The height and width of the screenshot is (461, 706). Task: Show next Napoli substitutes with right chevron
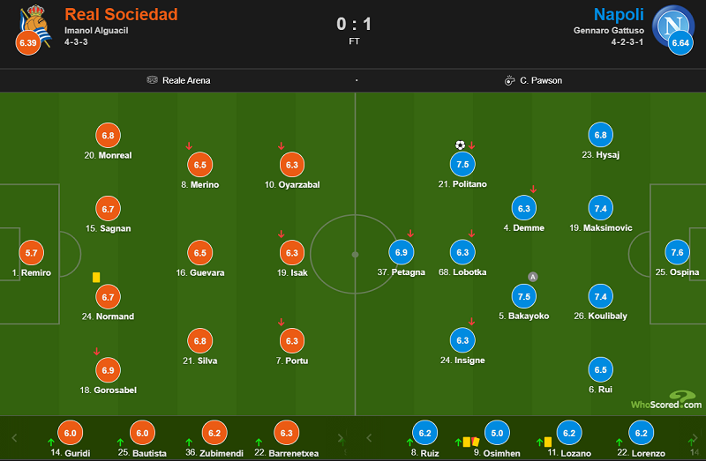[x=695, y=437]
